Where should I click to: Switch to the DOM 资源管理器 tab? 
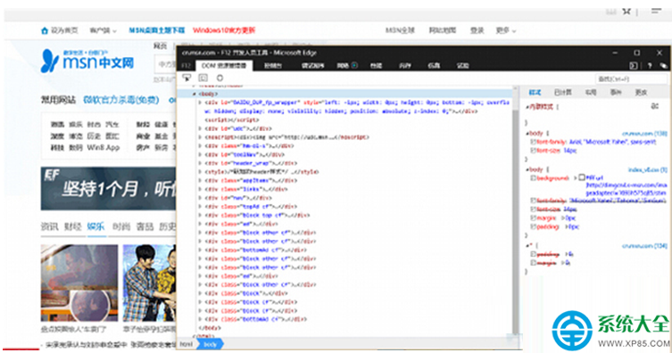click(224, 65)
